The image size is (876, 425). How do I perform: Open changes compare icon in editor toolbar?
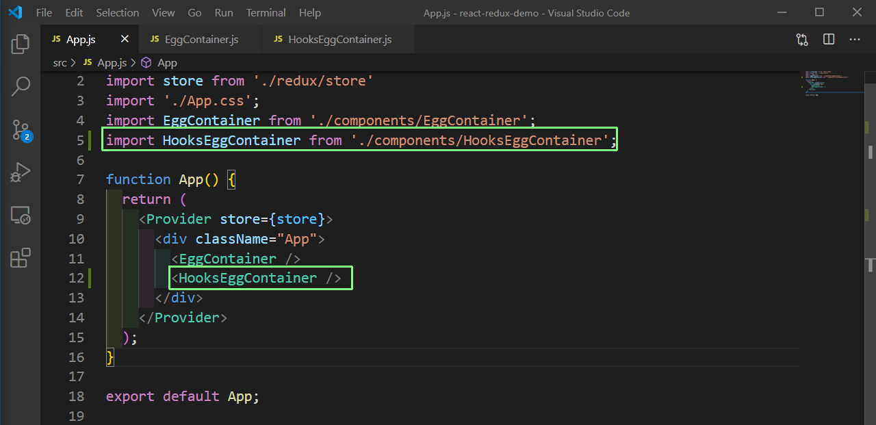click(x=802, y=40)
